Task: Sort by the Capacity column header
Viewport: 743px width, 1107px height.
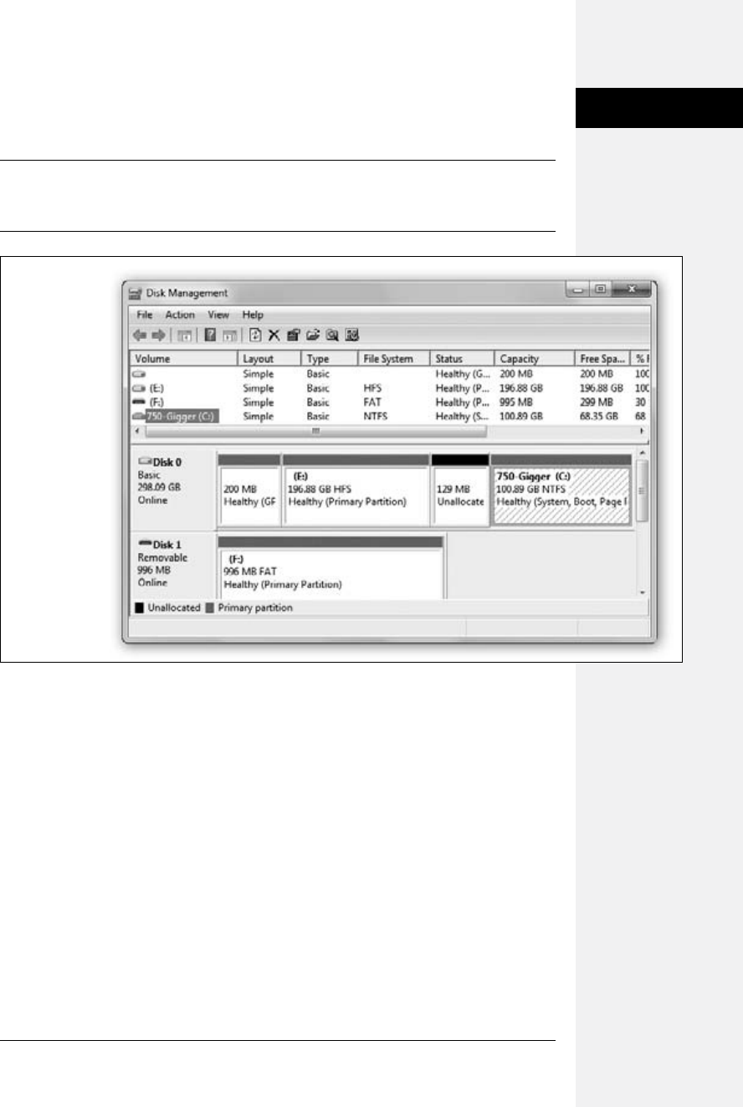Action: click(534, 359)
